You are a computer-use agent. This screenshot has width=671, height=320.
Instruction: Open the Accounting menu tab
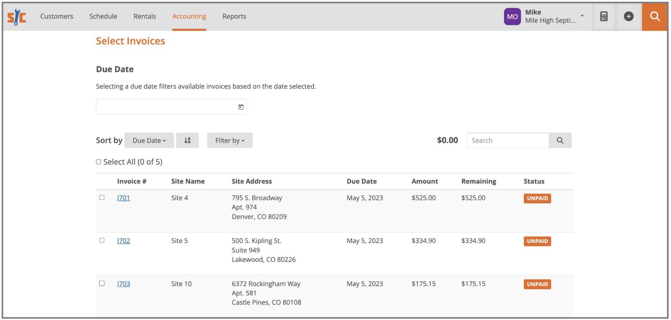coord(189,16)
